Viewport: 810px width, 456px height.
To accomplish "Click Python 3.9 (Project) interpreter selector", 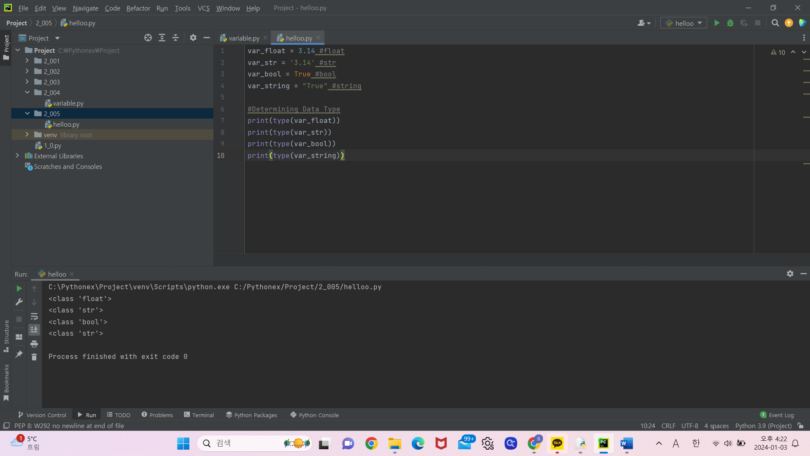I will [x=763, y=426].
